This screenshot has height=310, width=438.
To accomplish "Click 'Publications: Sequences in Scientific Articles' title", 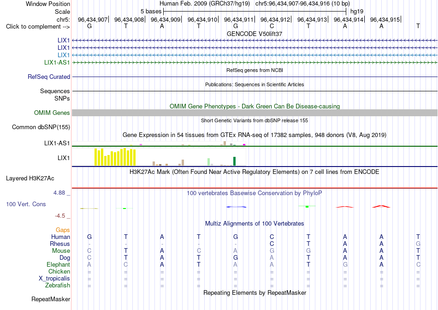I will pyautogui.click(x=255, y=84).
